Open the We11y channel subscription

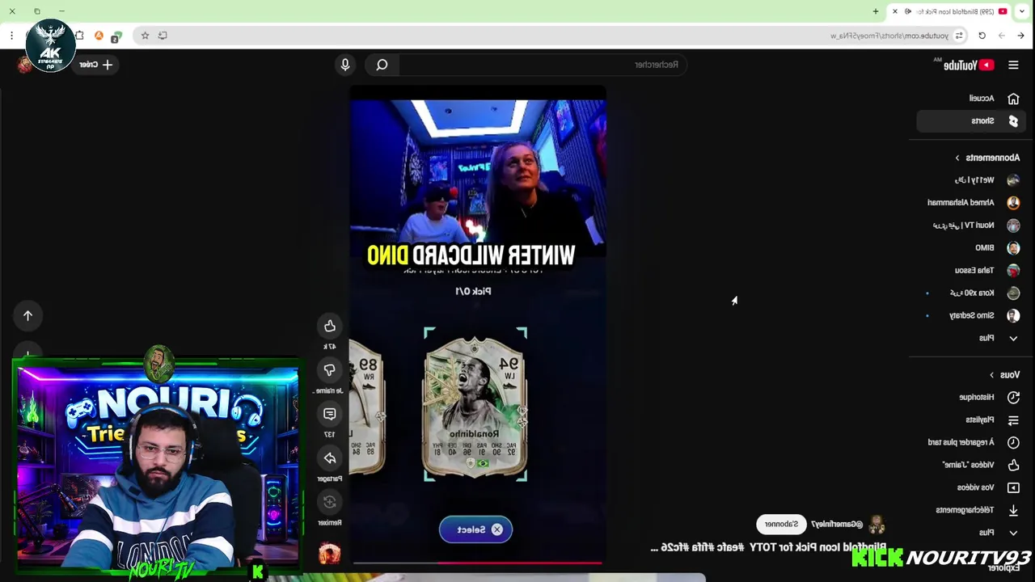pyautogui.click(x=971, y=180)
